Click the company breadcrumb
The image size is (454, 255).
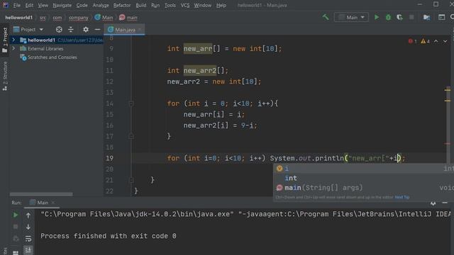pos(79,18)
